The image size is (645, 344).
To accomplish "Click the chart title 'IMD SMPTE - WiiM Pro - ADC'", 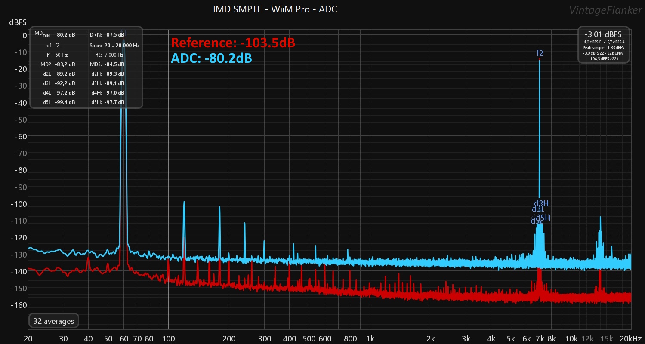I will click(x=275, y=9).
